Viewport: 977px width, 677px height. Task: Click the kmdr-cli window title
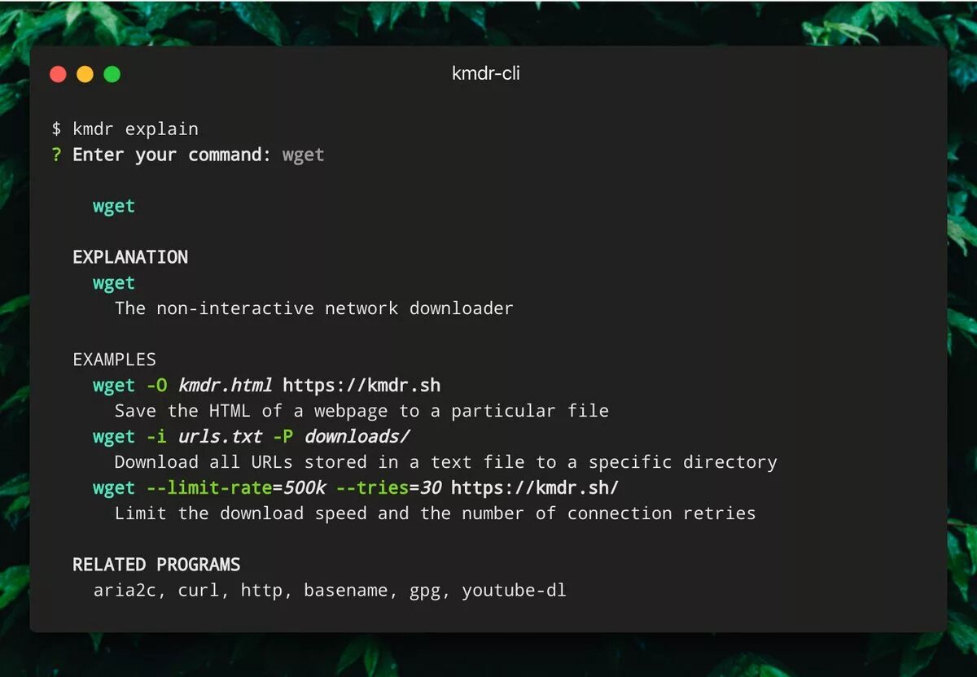(x=486, y=73)
